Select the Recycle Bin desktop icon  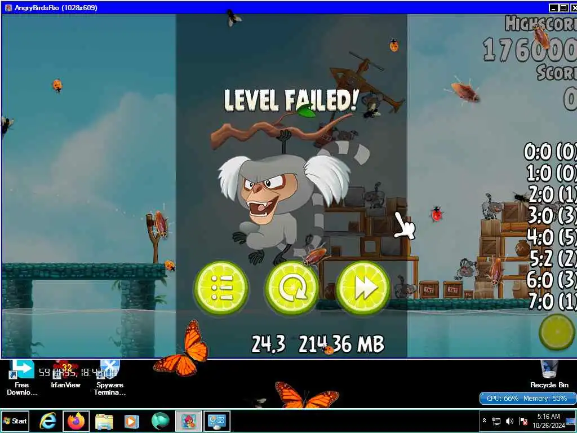click(x=549, y=374)
